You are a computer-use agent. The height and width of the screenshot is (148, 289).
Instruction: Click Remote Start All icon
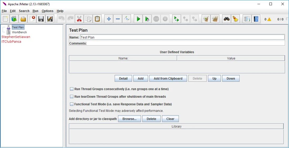coord(176,19)
